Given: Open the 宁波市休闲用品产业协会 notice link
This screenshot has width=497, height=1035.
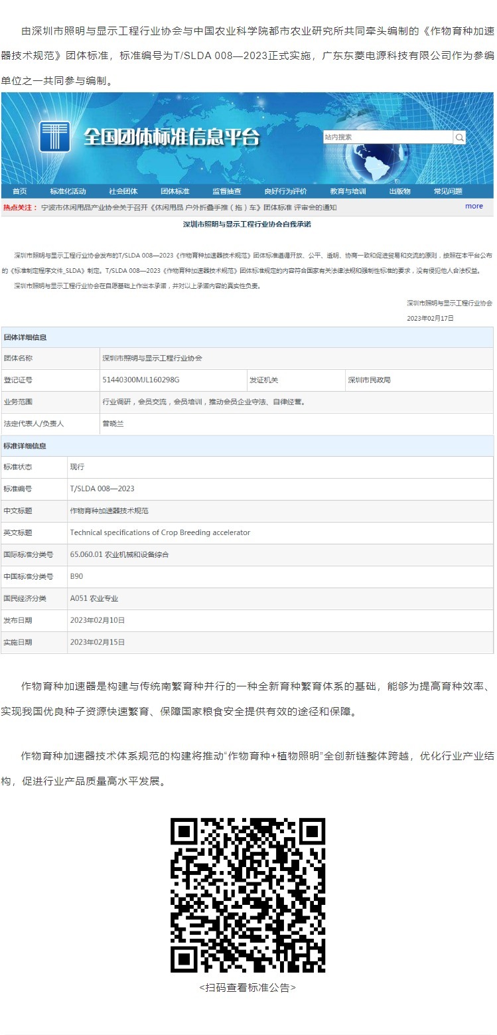Looking at the screenshot, I should pyautogui.click(x=189, y=207).
